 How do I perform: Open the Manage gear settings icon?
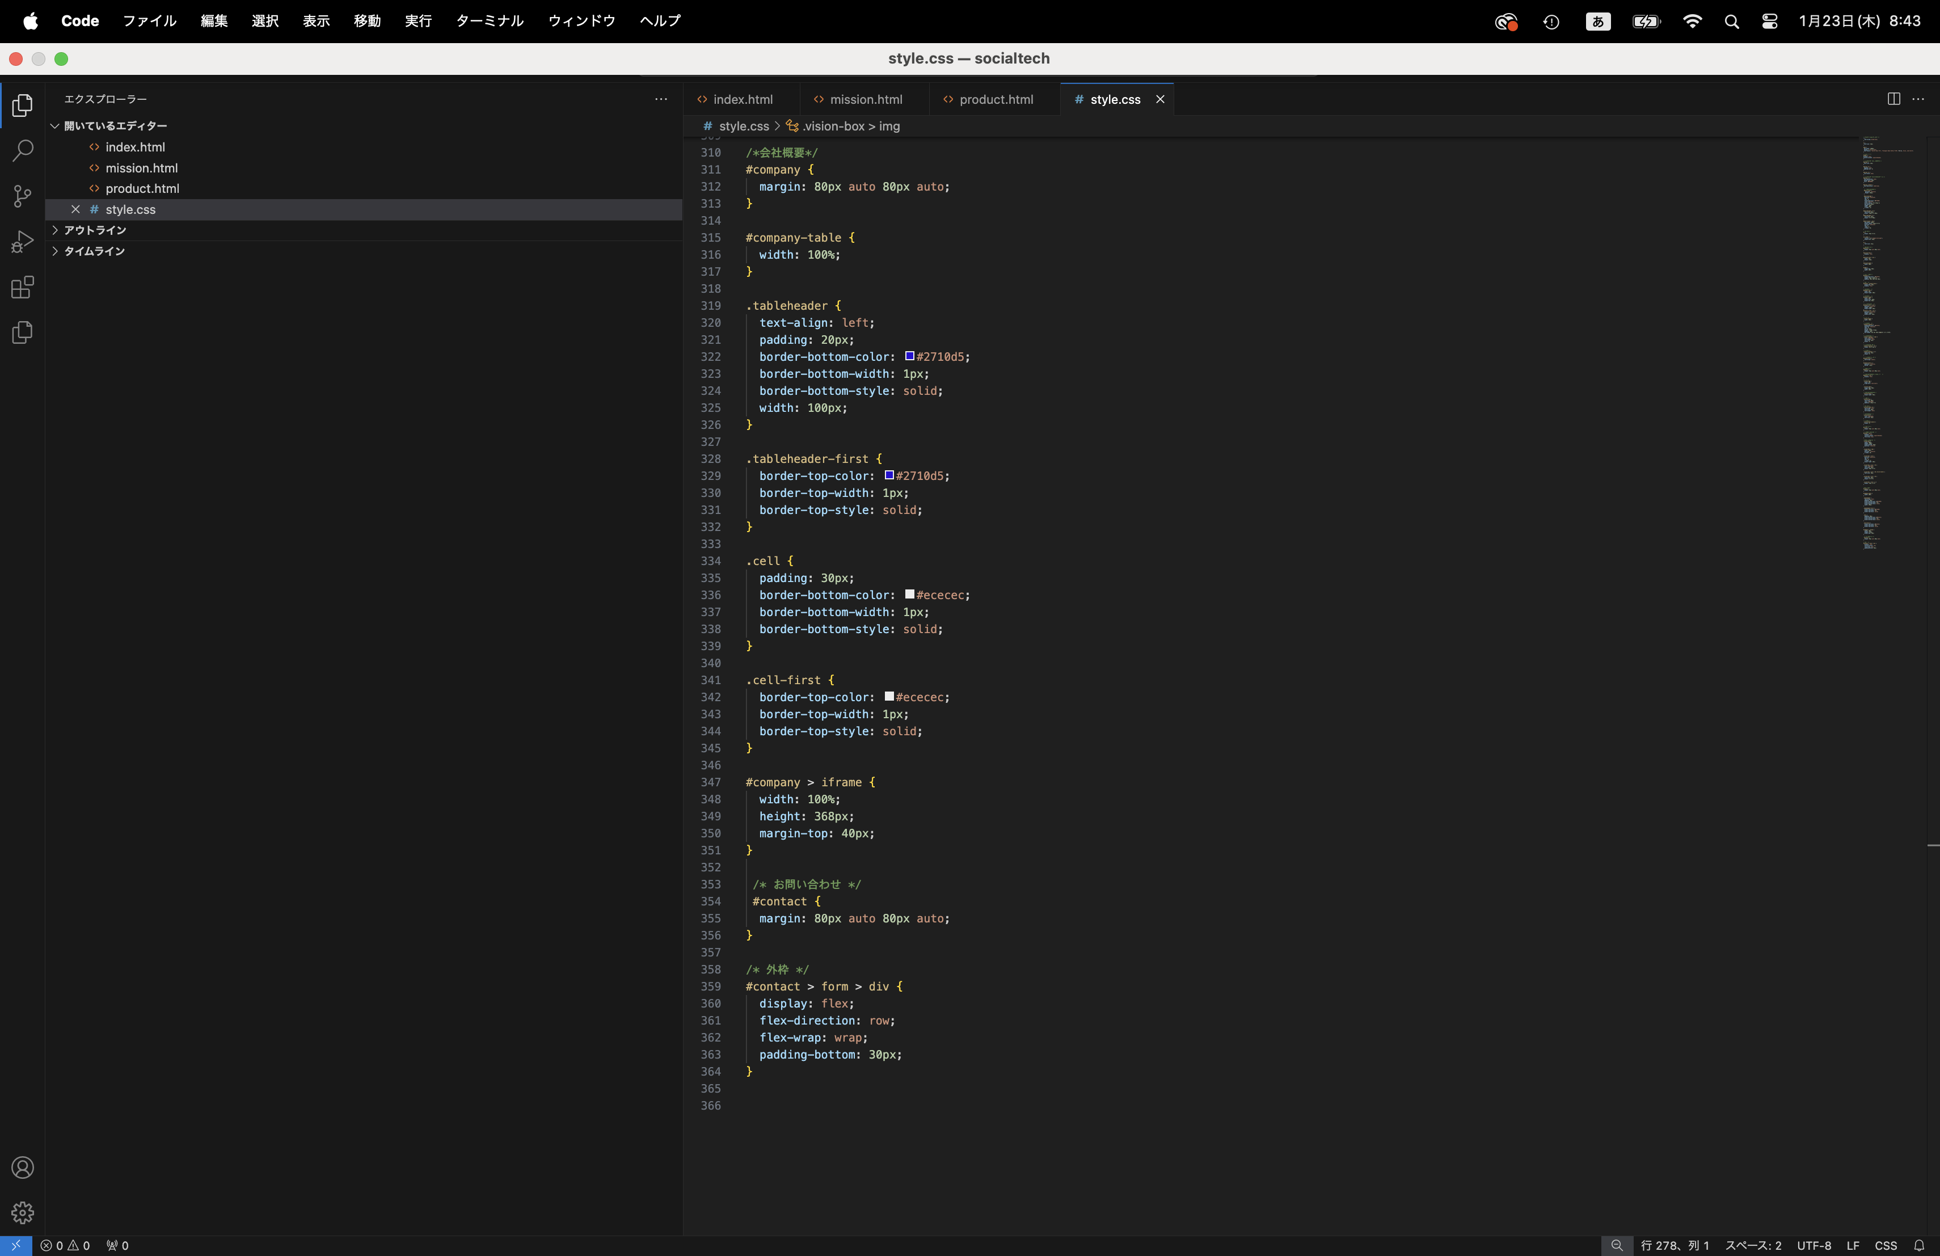[x=23, y=1212]
